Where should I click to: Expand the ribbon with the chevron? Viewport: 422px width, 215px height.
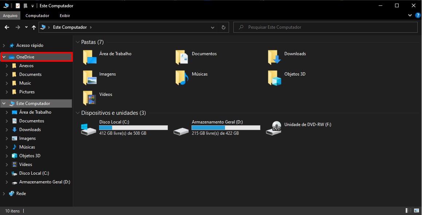(410, 15)
